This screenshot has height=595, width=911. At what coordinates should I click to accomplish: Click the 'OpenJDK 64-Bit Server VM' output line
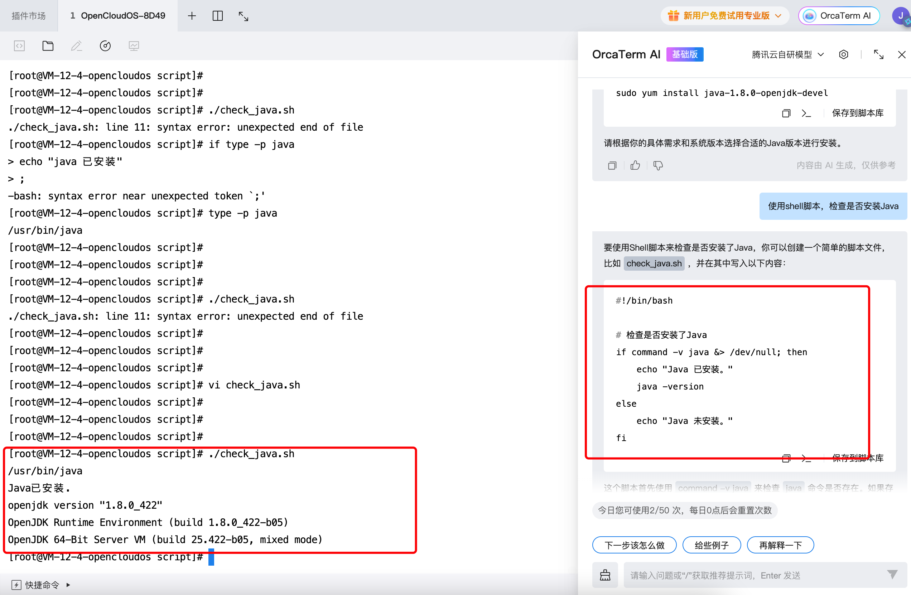click(165, 540)
